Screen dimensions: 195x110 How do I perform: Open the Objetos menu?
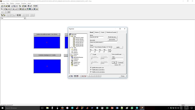12,3
